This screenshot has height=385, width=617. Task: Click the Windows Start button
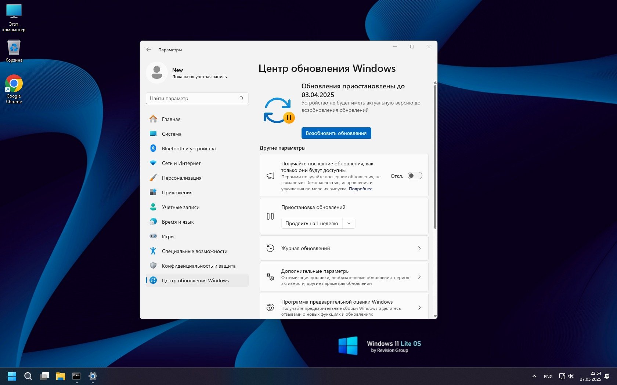pyautogui.click(x=12, y=376)
